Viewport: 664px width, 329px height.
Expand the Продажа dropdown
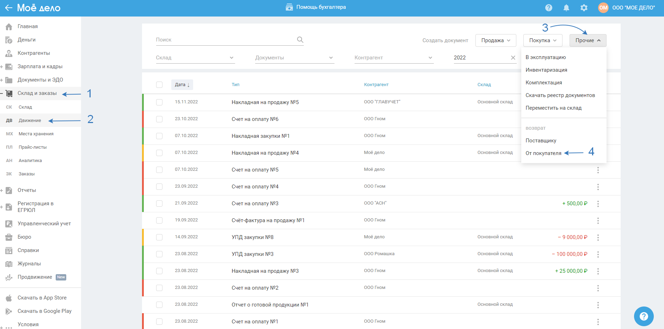point(496,40)
